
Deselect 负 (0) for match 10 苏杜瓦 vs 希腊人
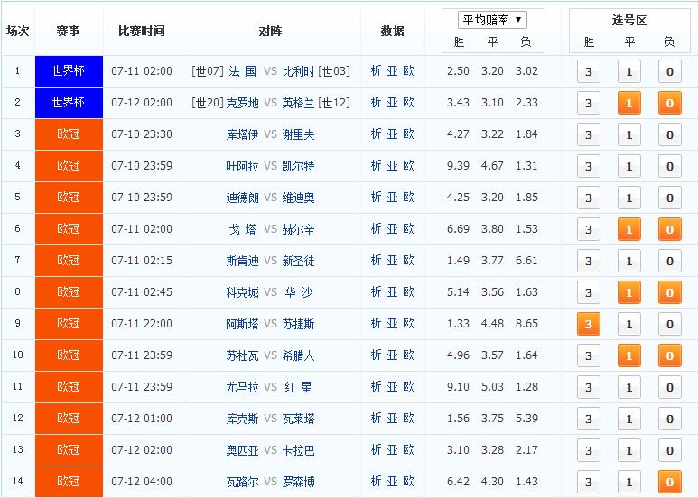669,355
